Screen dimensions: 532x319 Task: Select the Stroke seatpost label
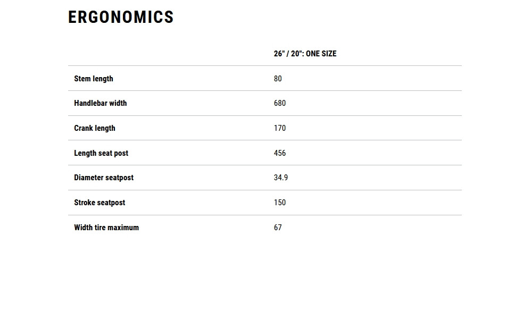coord(99,203)
